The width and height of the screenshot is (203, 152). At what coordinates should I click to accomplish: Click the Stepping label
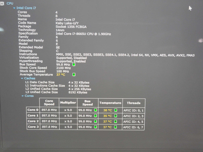click(26, 51)
